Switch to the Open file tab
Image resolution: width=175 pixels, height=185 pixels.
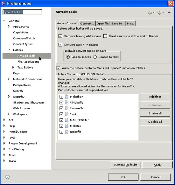[102, 24]
